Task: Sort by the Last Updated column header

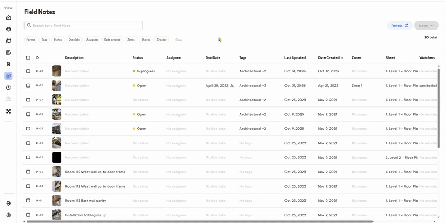Action: 295,58
